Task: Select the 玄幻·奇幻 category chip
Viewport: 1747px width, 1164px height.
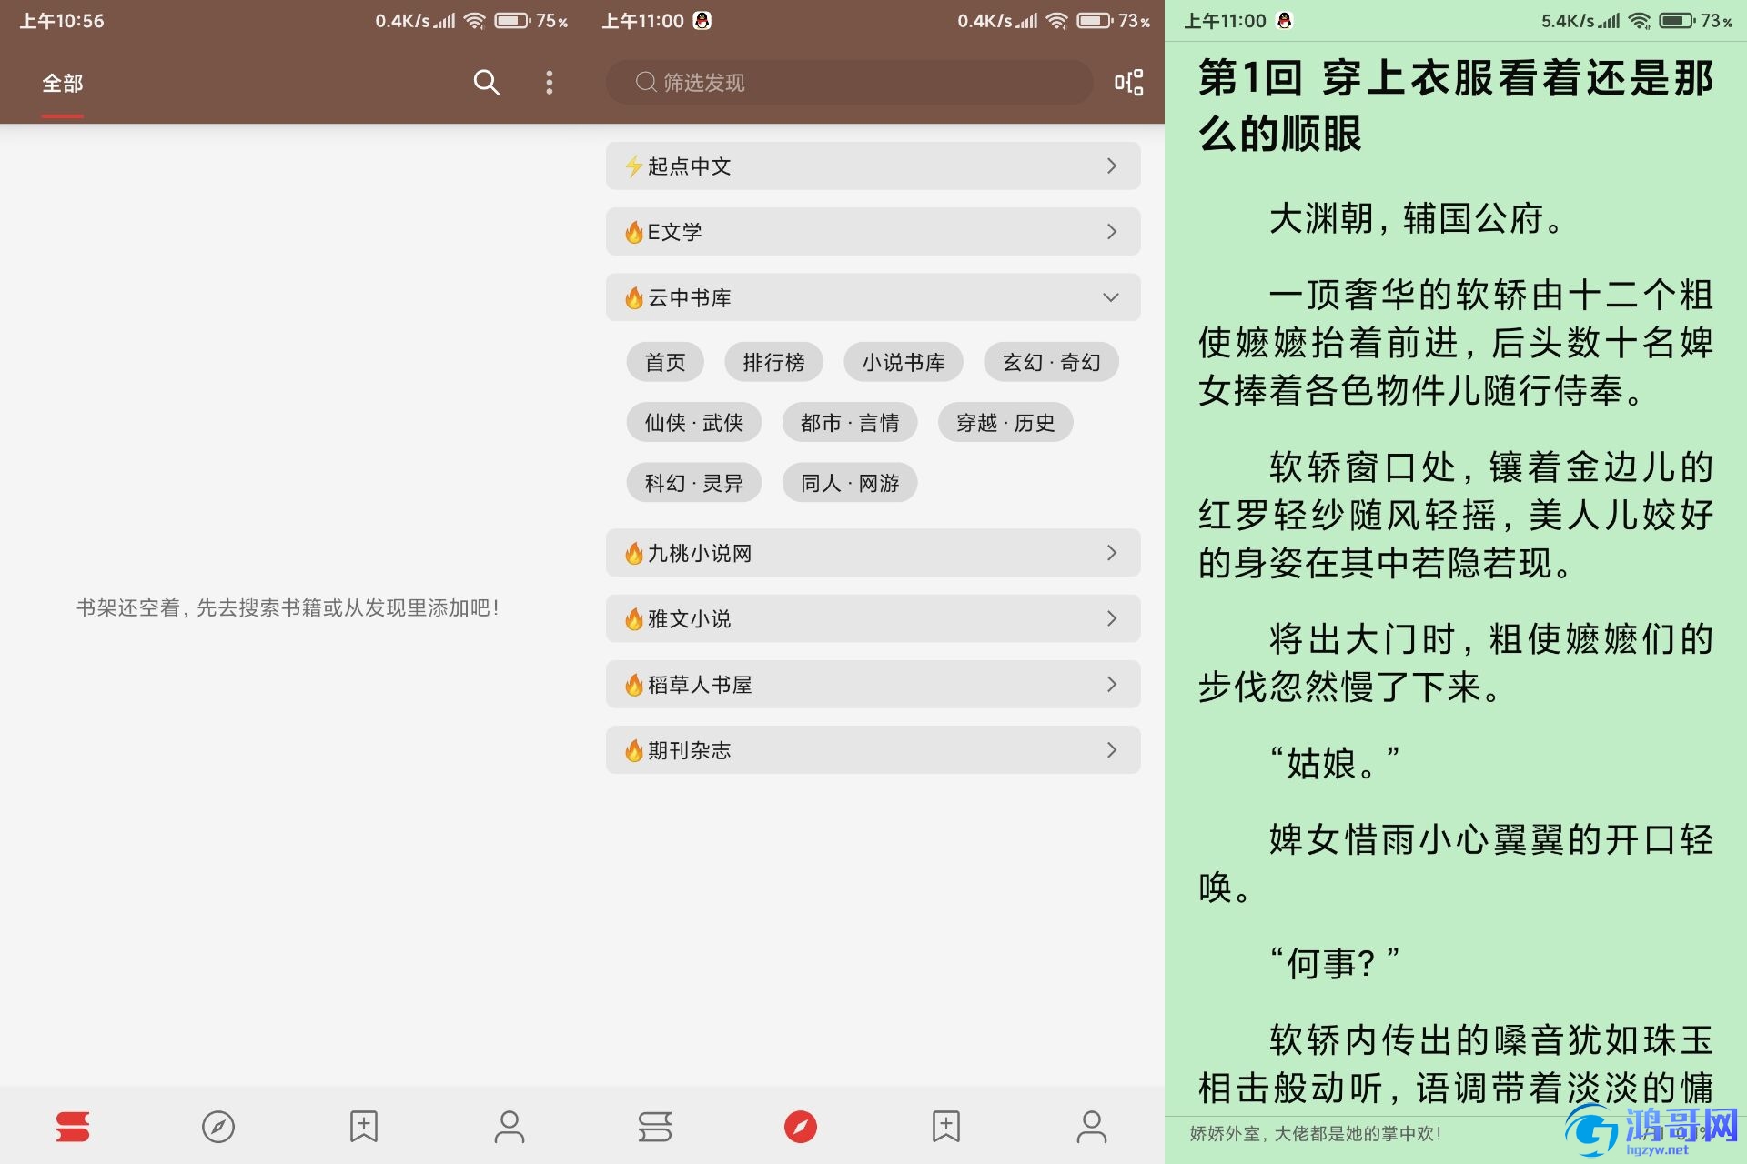Action: point(1051,362)
